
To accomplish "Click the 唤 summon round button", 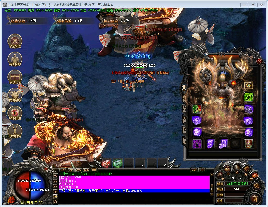I will click(256, 186).
